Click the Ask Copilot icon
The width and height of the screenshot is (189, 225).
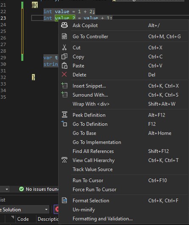[64, 25]
